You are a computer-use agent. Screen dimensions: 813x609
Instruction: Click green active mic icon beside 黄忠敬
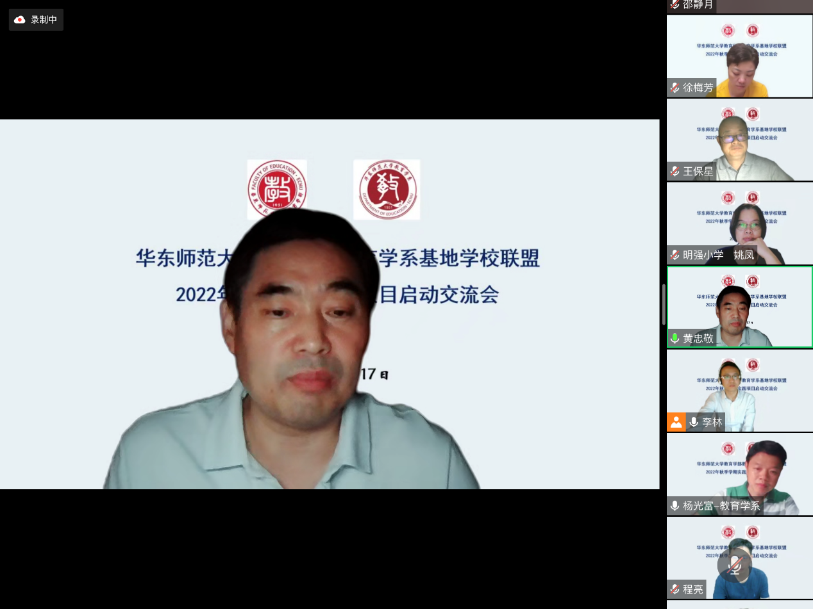click(675, 338)
